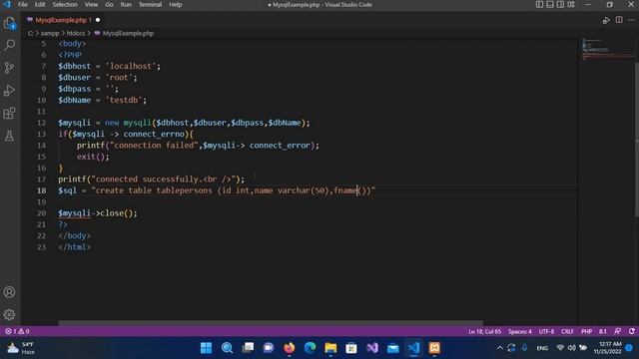Viewport: 639px width, 359px height.
Task: Click ENG language indicator in tray
Action: click(x=542, y=348)
